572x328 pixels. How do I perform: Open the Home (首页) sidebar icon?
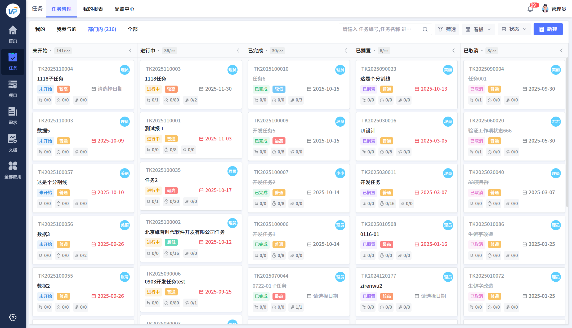click(x=13, y=34)
